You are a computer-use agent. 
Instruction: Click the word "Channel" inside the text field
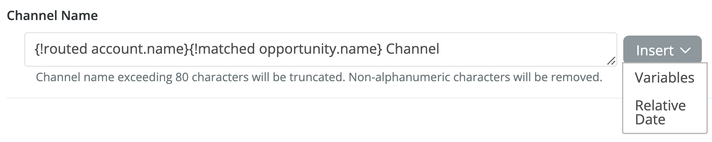[x=412, y=49]
